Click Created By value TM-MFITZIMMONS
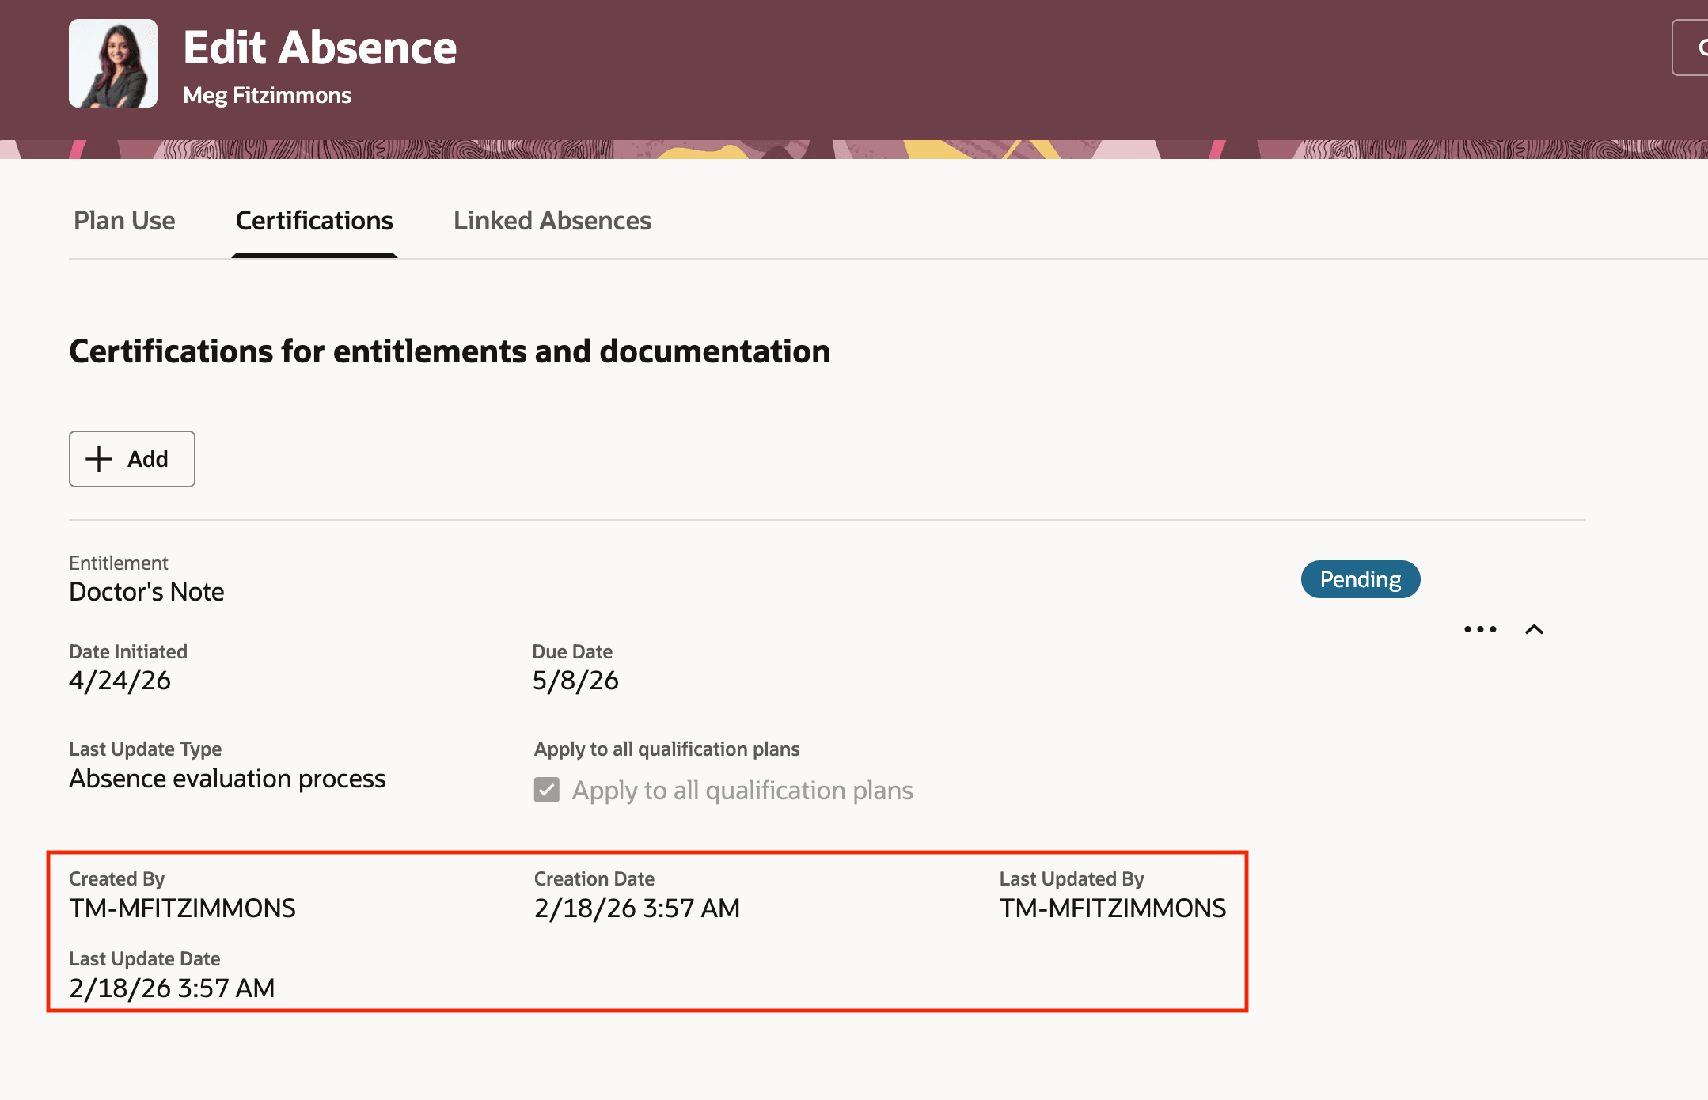The height and width of the screenshot is (1100, 1708). 182,908
